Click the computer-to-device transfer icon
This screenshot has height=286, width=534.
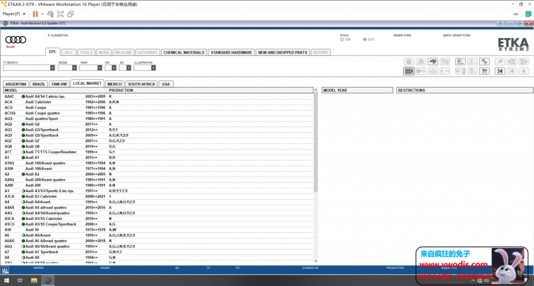click(460, 71)
